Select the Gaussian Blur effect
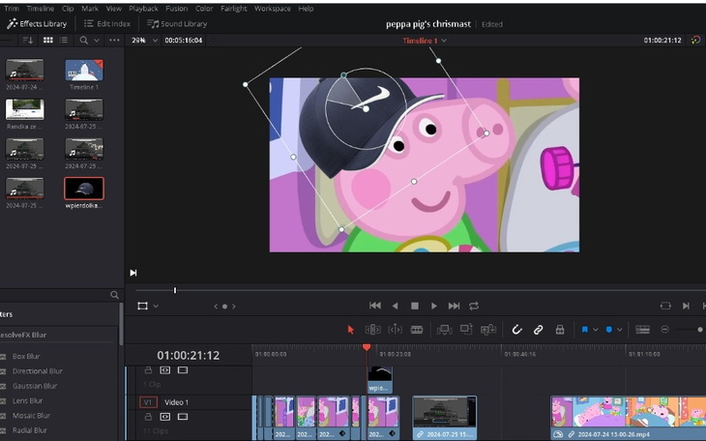The width and height of the screenshot is (706, 441). (35, 386)
